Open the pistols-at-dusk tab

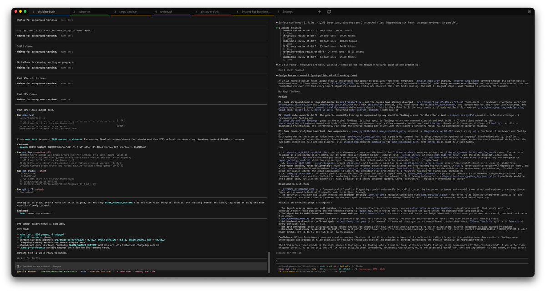click(213, 11)
